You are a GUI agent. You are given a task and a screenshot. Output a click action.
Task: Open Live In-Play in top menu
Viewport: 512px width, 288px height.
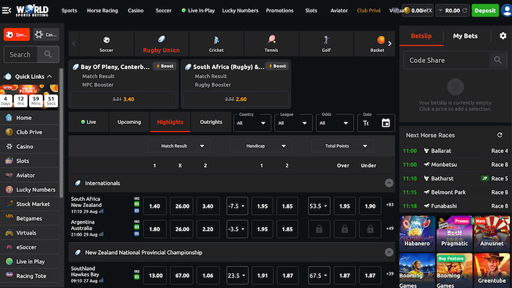pos(198,10)
